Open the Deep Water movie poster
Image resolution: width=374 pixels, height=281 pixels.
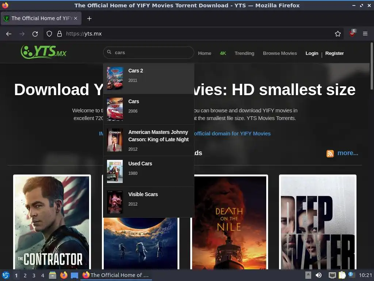(x=318, y=222)
